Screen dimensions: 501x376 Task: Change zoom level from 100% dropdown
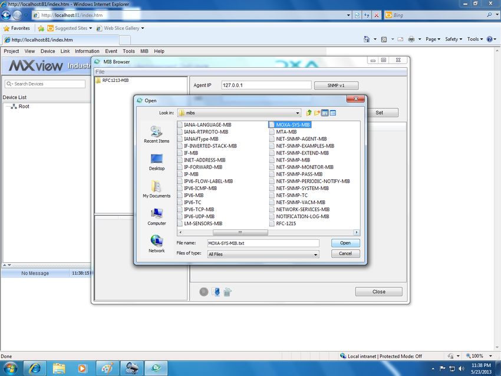point(490,356)
